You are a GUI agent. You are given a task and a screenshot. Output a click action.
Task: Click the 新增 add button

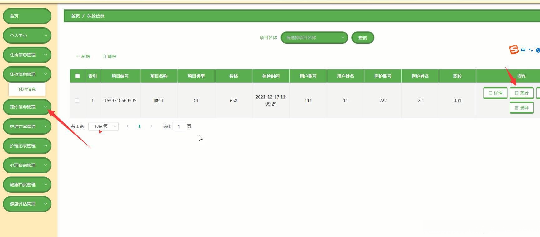[83, 56]
